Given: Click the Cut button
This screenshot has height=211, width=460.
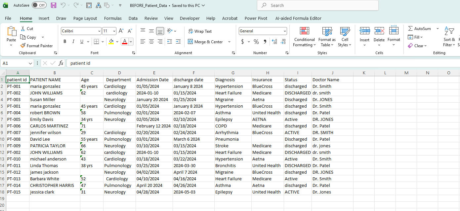Looking at the screenshot, I should pyautogui.click(x=26, y=29).
